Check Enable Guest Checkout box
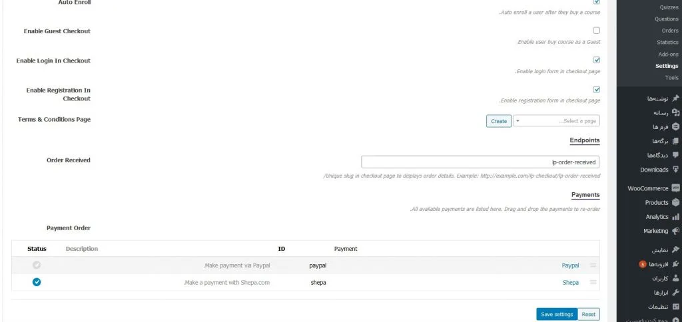 click(x=596, y=31)
